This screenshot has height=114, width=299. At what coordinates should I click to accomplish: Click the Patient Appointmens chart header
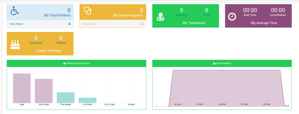(77, 64)
